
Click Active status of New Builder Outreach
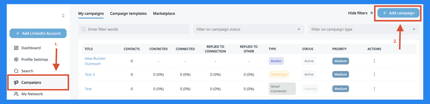pyautogui.click(x=309, y=61)
